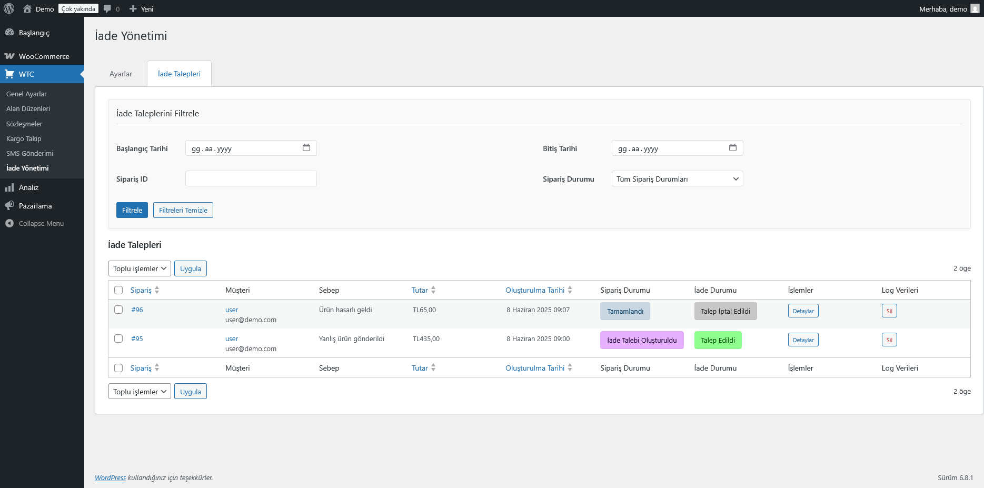Click Merhaba, demo account text

[x=942, y=9]
